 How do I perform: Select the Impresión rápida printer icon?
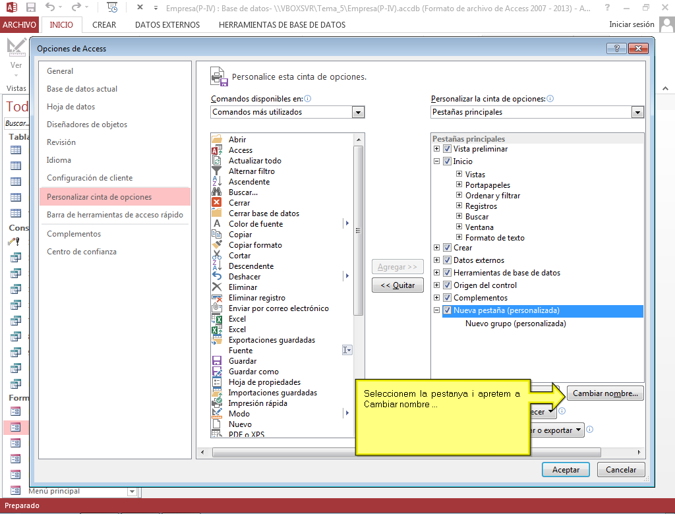tap(217, 403)
